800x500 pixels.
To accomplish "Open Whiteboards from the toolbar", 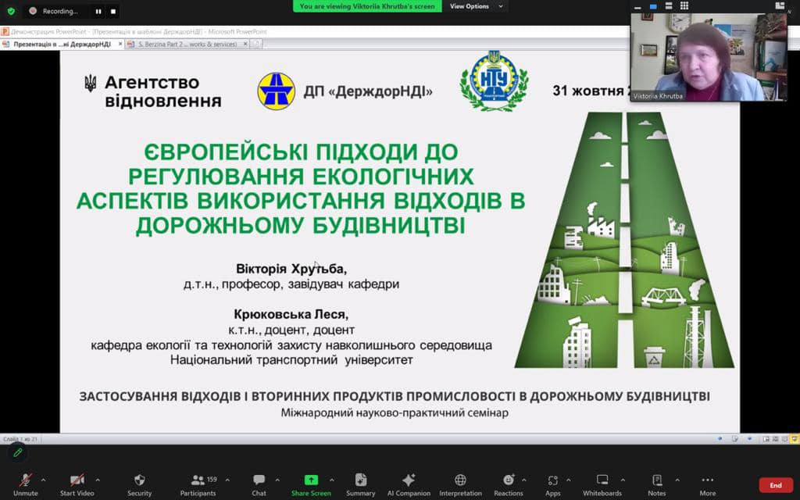I will pyautogui.click(x=602, y=480).
